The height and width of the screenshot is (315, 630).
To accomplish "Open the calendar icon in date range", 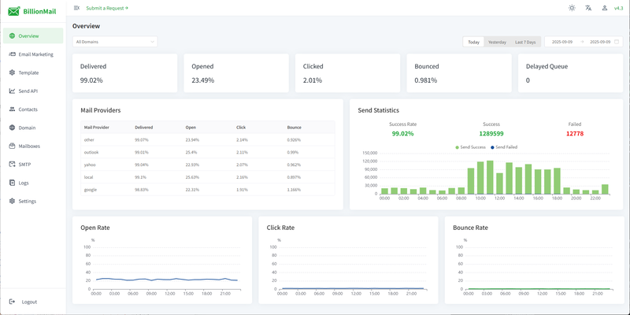I will coord(617,42).
